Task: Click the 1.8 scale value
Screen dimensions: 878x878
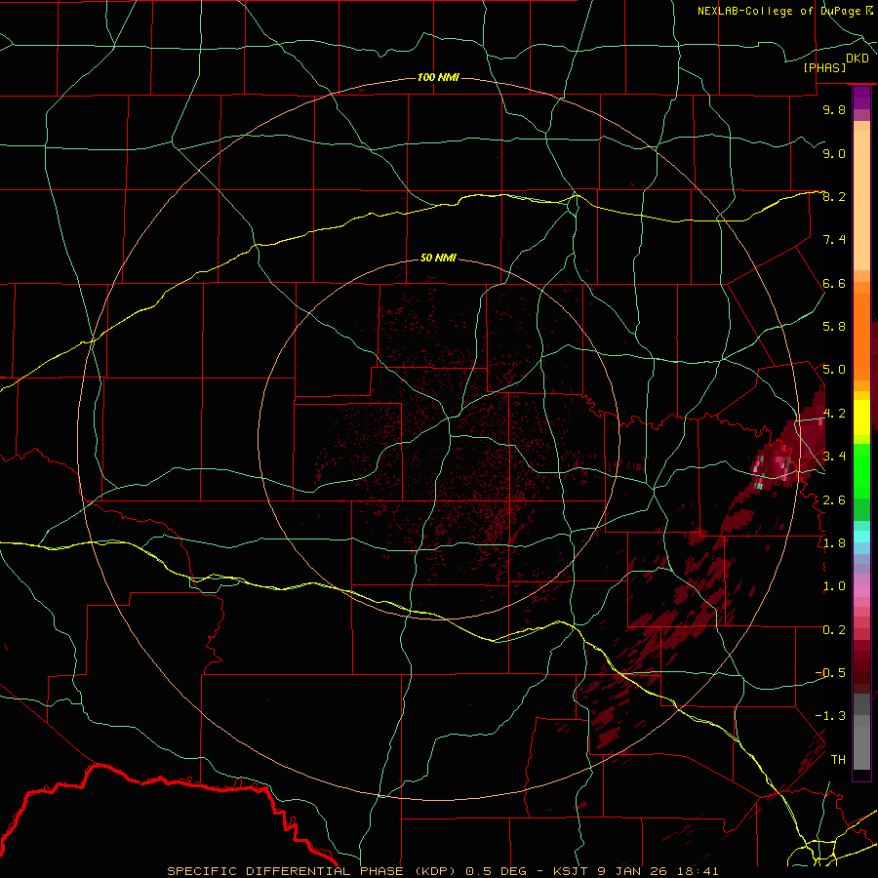Action: [834, 543]
